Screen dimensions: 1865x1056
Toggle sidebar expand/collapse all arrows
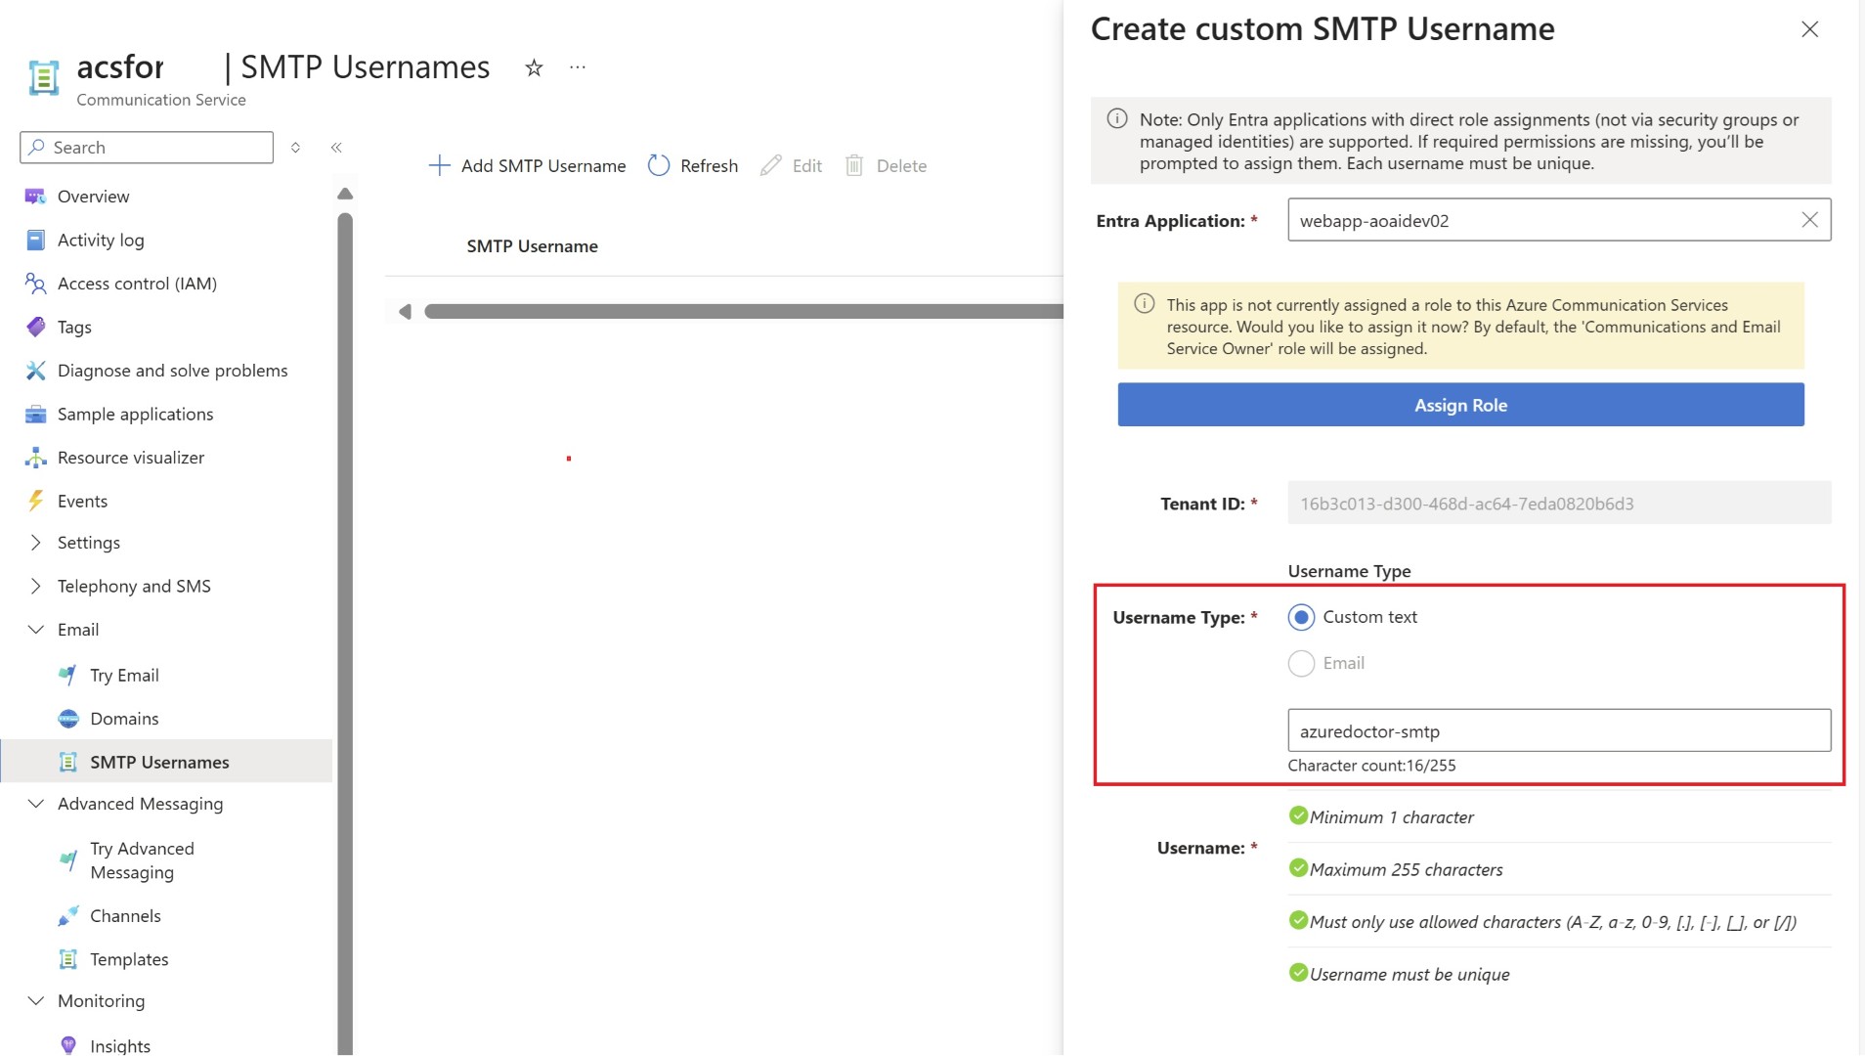(x=295, y=148)
